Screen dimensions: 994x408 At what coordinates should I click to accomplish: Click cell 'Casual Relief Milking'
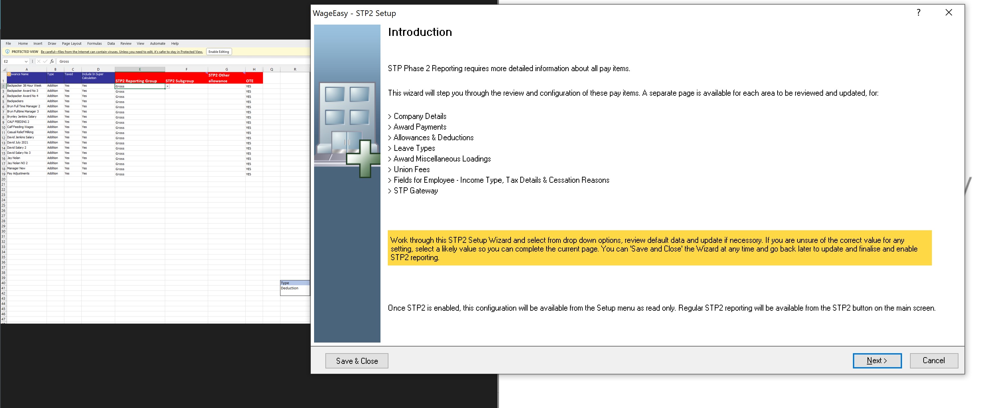click(27, 132)
